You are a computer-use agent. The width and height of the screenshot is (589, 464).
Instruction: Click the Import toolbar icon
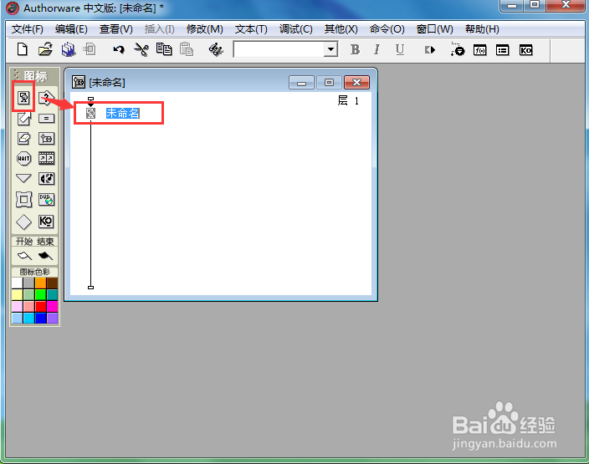coord(90,49)
